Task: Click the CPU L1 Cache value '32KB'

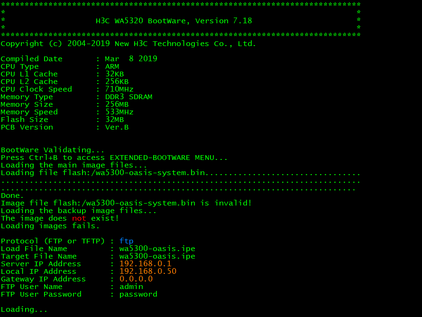Action: click(114, 74)
